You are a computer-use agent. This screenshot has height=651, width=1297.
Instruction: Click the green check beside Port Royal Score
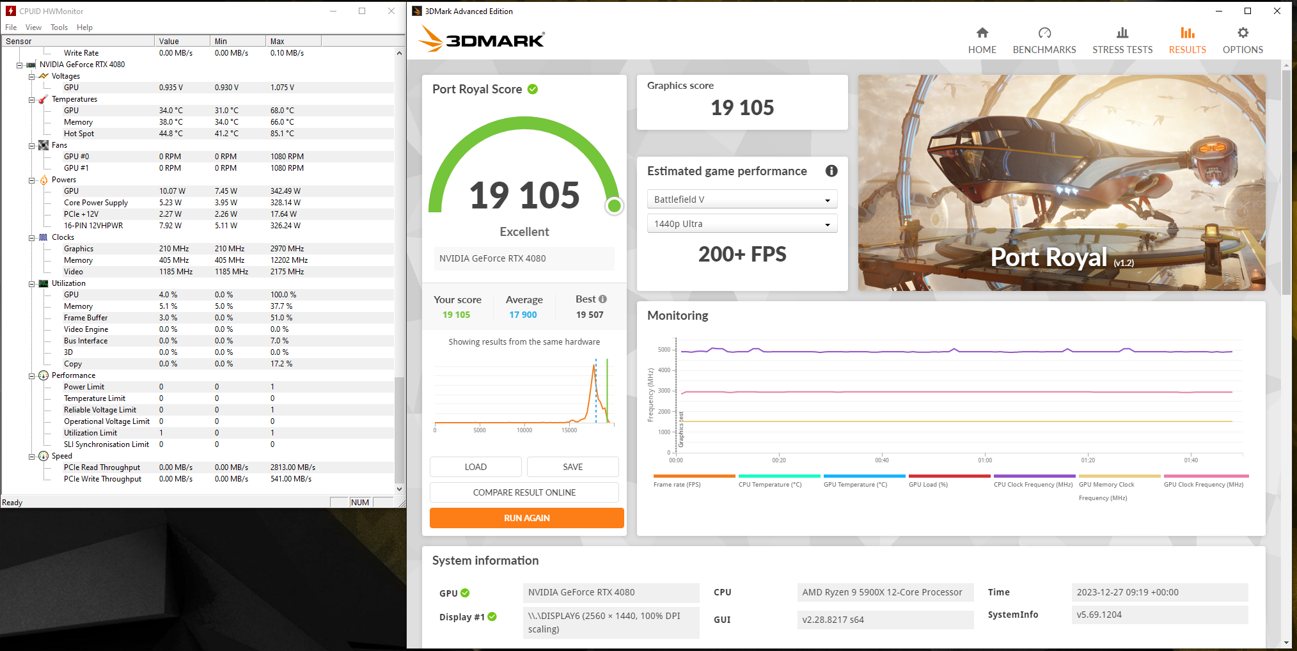pos(533,89)
